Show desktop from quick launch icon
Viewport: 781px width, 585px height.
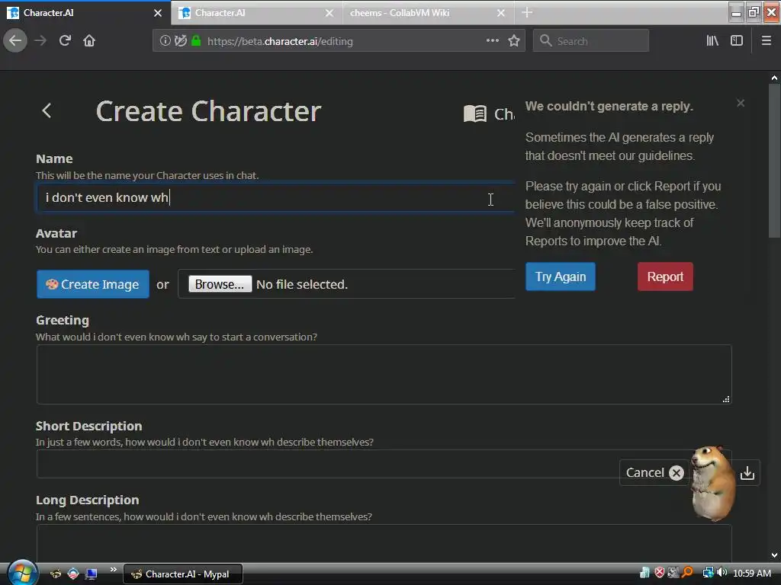tap(92, 574)
